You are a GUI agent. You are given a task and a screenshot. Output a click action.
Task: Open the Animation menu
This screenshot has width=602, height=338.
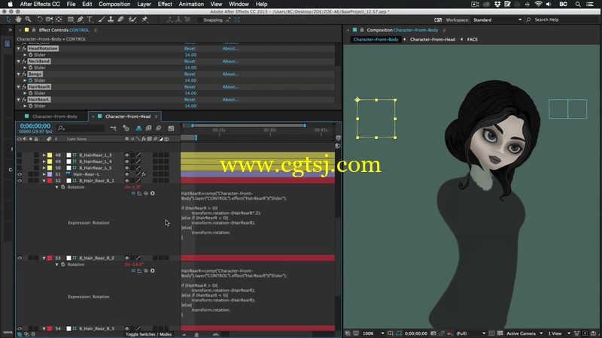pyautogui.click(x=191, y=5)
